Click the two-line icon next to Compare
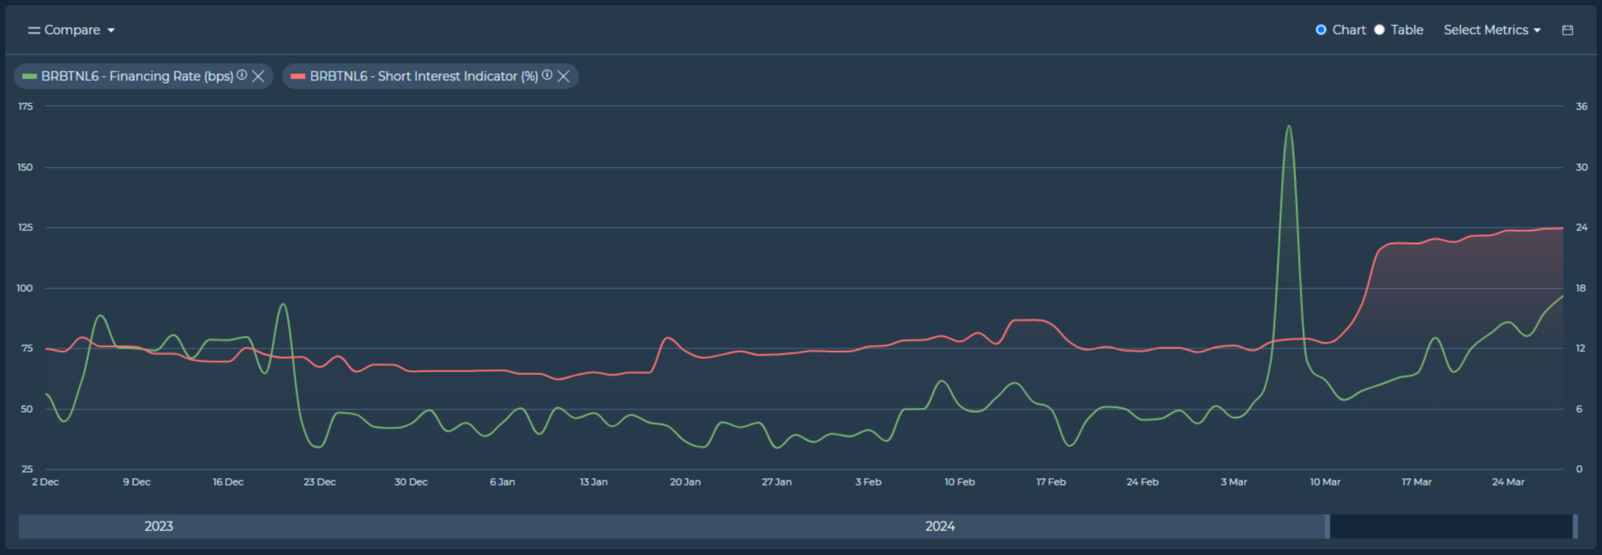The image size is (1602, 555). click(x=34, y=30)
